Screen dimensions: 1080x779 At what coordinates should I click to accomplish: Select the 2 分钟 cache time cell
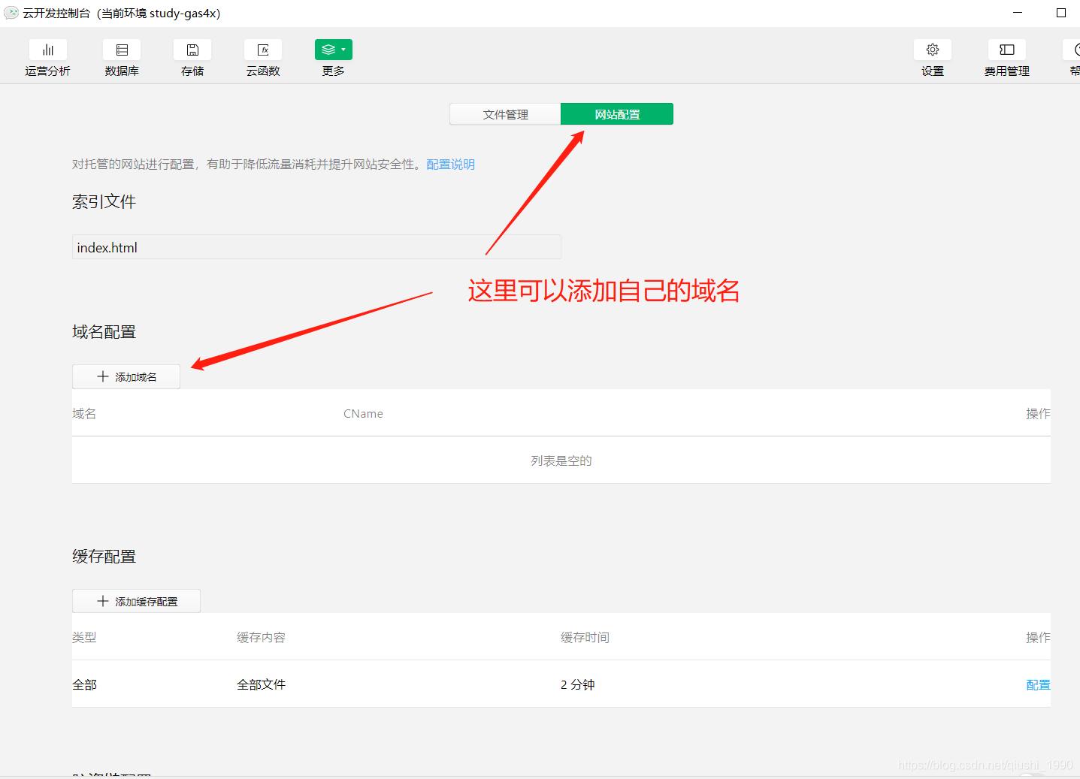click(x=577, y=684)
